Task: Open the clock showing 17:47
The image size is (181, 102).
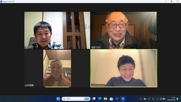Action: point(171,99)
